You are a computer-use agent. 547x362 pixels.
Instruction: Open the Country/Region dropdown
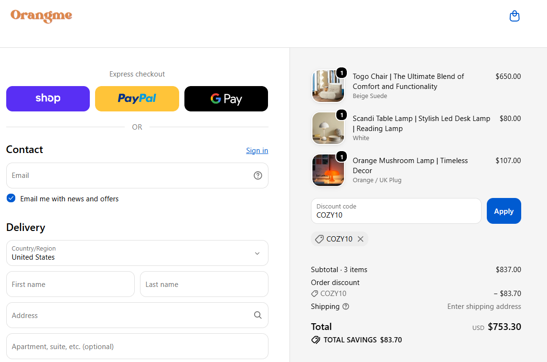point(137,253)
